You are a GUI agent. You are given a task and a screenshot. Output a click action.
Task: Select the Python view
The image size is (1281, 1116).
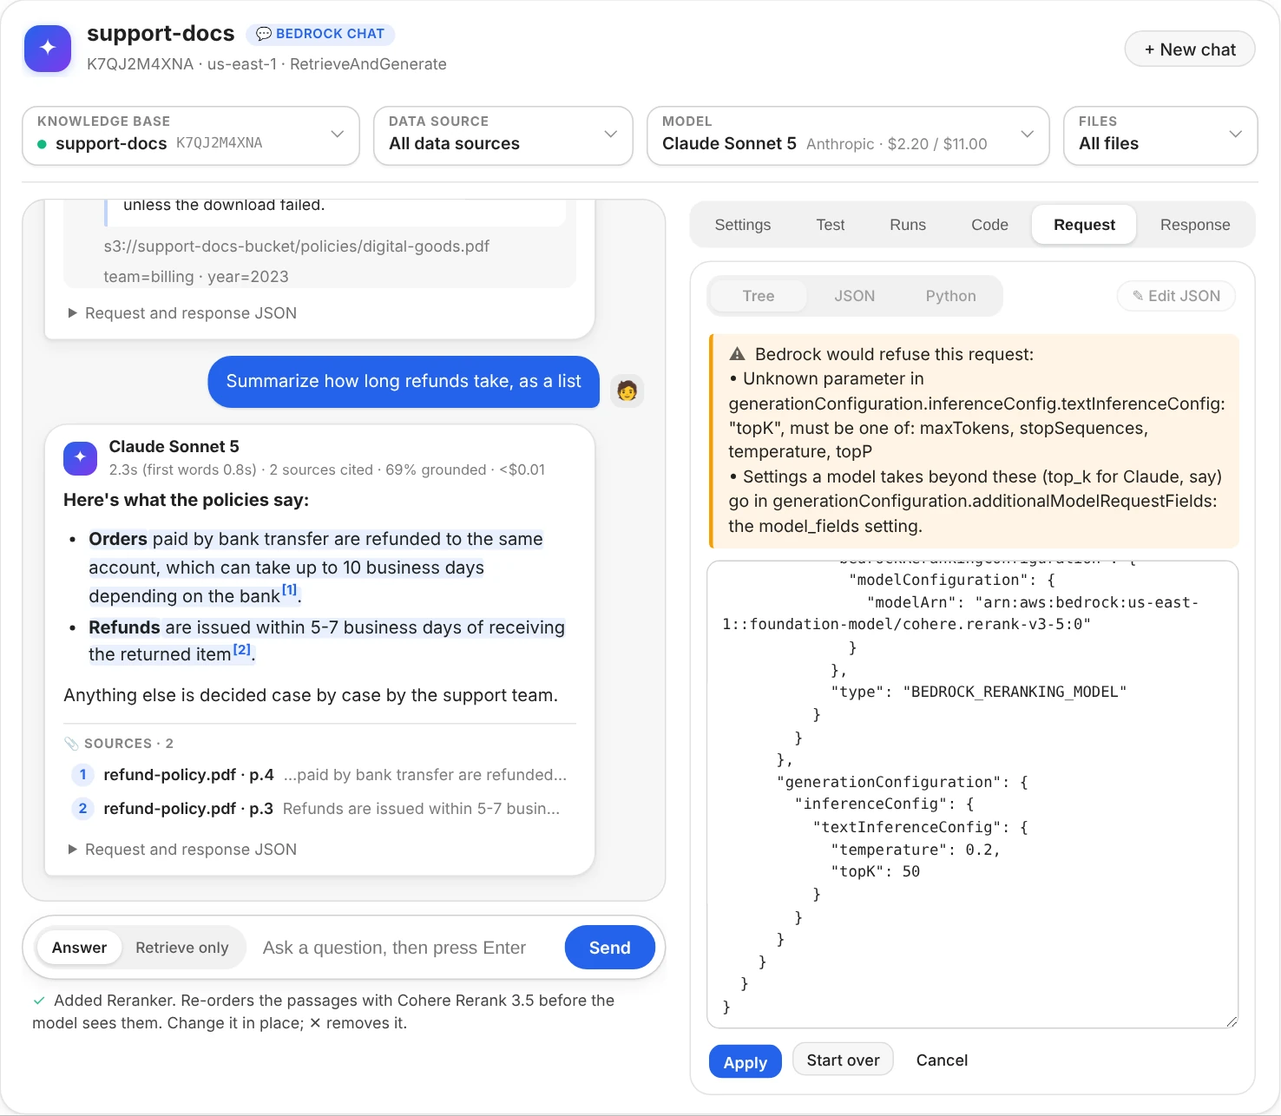coord(951,296)
